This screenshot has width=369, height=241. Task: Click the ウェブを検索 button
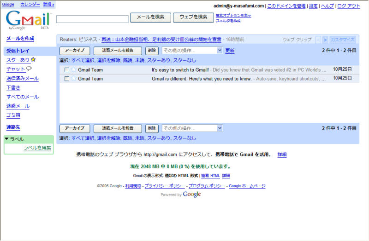(193, 17)
